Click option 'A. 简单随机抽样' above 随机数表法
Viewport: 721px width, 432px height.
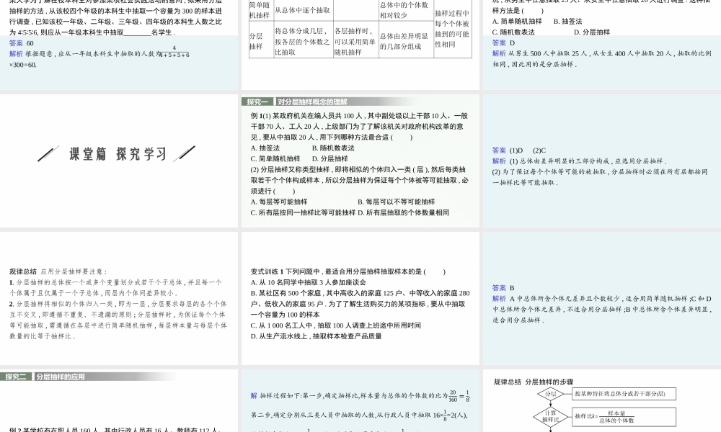tap(517, 21)
